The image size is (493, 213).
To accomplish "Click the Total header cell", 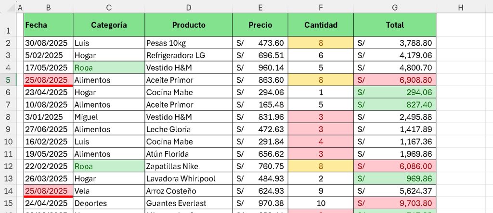I will pos(395,25).
